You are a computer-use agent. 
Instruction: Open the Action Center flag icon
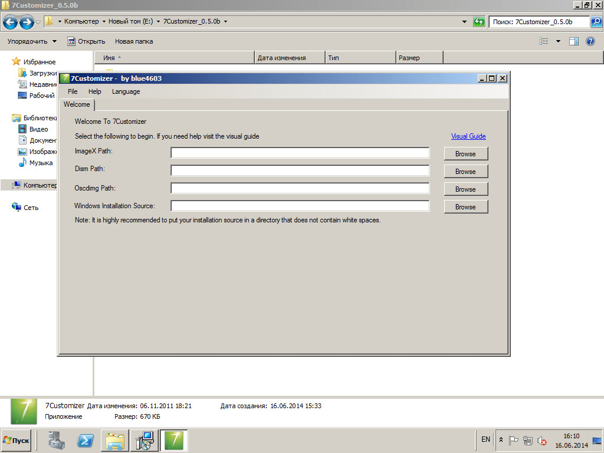[514, 440]
